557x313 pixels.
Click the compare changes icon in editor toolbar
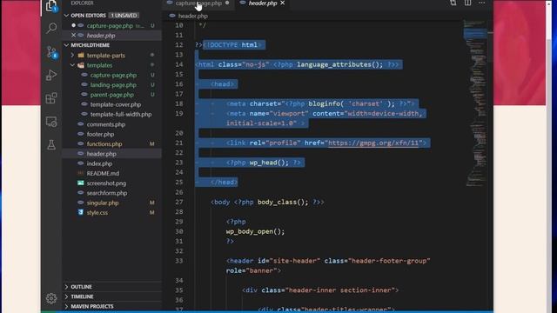point(453,3)
